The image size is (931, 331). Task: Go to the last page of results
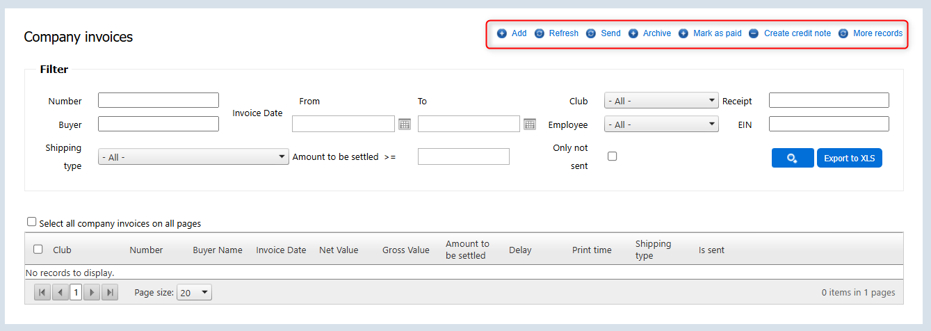[x=109, y=293]
